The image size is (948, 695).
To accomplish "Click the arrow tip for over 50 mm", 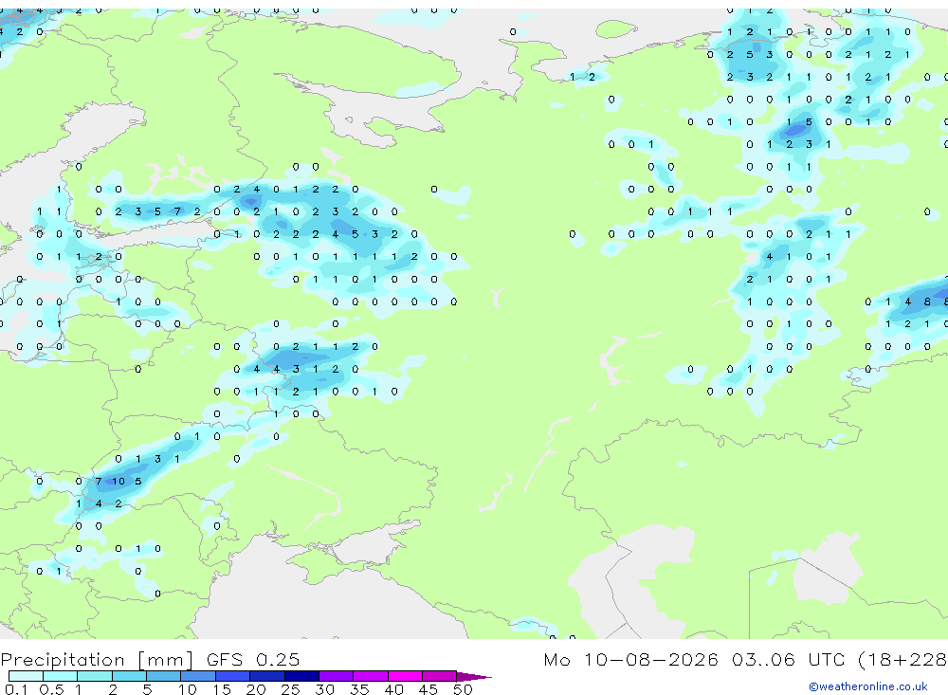I will click(x=474, y=677).
